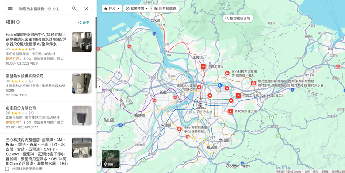Click the 板橋區 district label
Image resolution: width=345 pixels, height=173 pixels.
point(166,126)
